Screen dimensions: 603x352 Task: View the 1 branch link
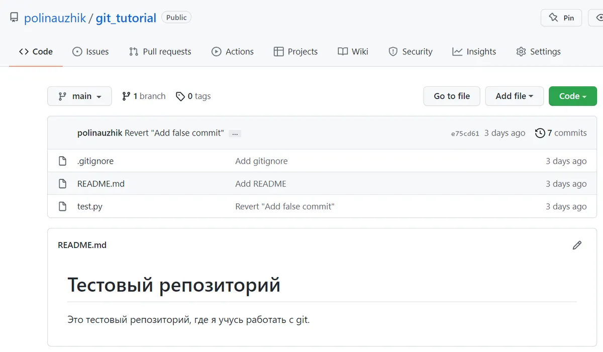pyautogui.click(x=144, y=96)
